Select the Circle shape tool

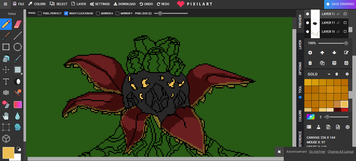click(18, 47)
